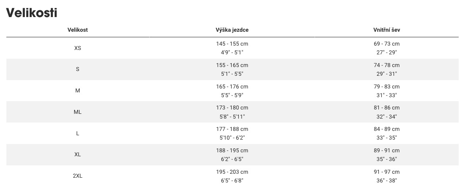Click the 195 - 203 cm height cell
The width and height of the screenshot is (459, 190).
click(232, 172)
